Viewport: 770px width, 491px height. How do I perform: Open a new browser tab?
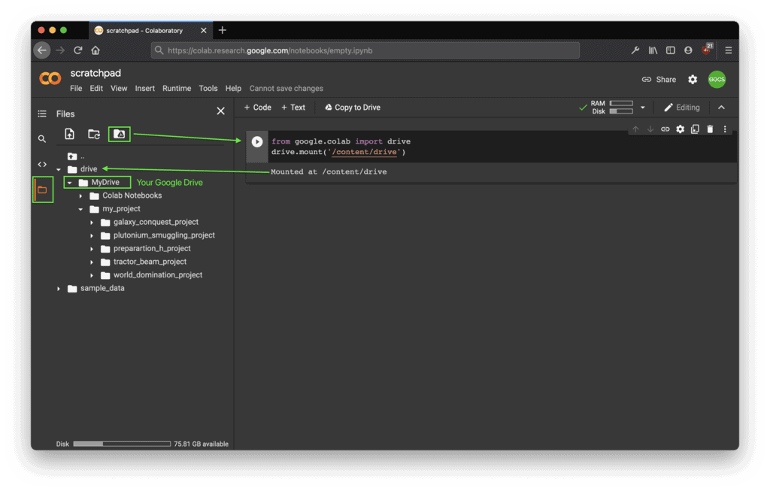point(223,30)
